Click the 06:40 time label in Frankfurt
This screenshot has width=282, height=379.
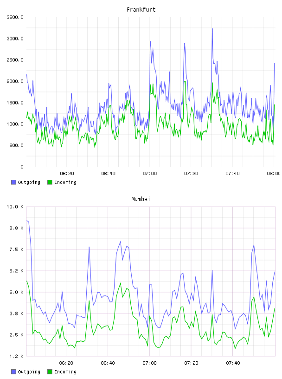pos(108,174)
